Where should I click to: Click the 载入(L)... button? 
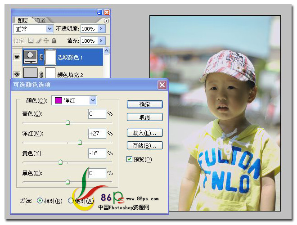coord(145,133)
